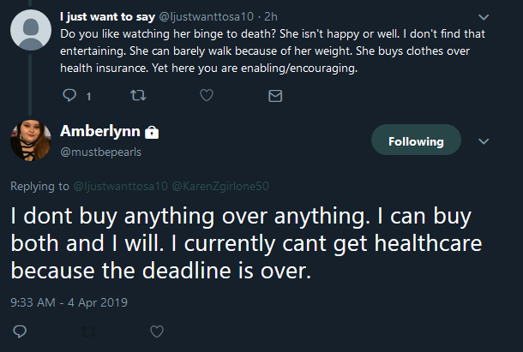The width and height of the screenshot is (523, 352).
Task: Click the 2h timestamp on the top tweet
Action: click(x=271, y=16)
